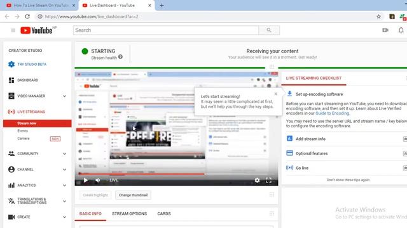Click the drag handle below the preview player
The image size is (407, 228).
pyautogui.click(x=272, y=194)
